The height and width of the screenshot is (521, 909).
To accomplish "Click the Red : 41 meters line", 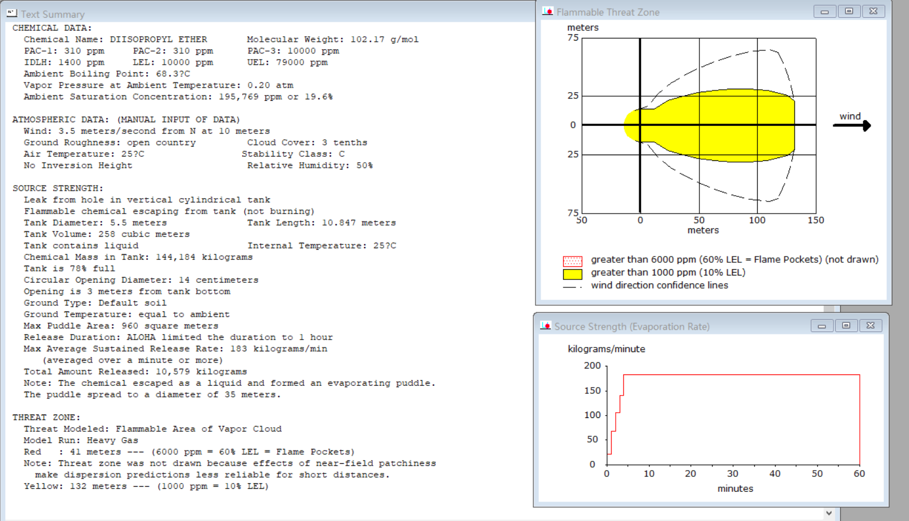I will (189, 452).
